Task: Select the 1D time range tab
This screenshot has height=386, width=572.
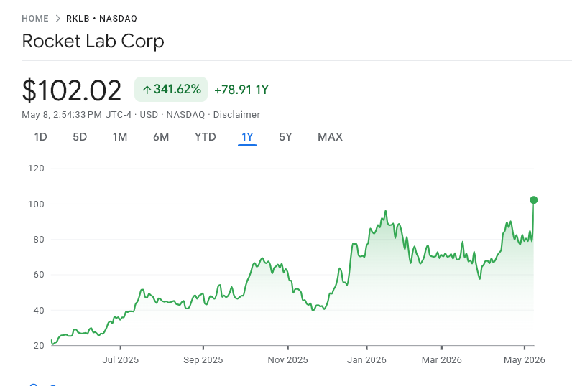Action: click(x=40, y=137)
